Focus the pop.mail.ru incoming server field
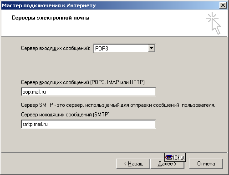This screenshot has width=229, height=175. point(88,92)
